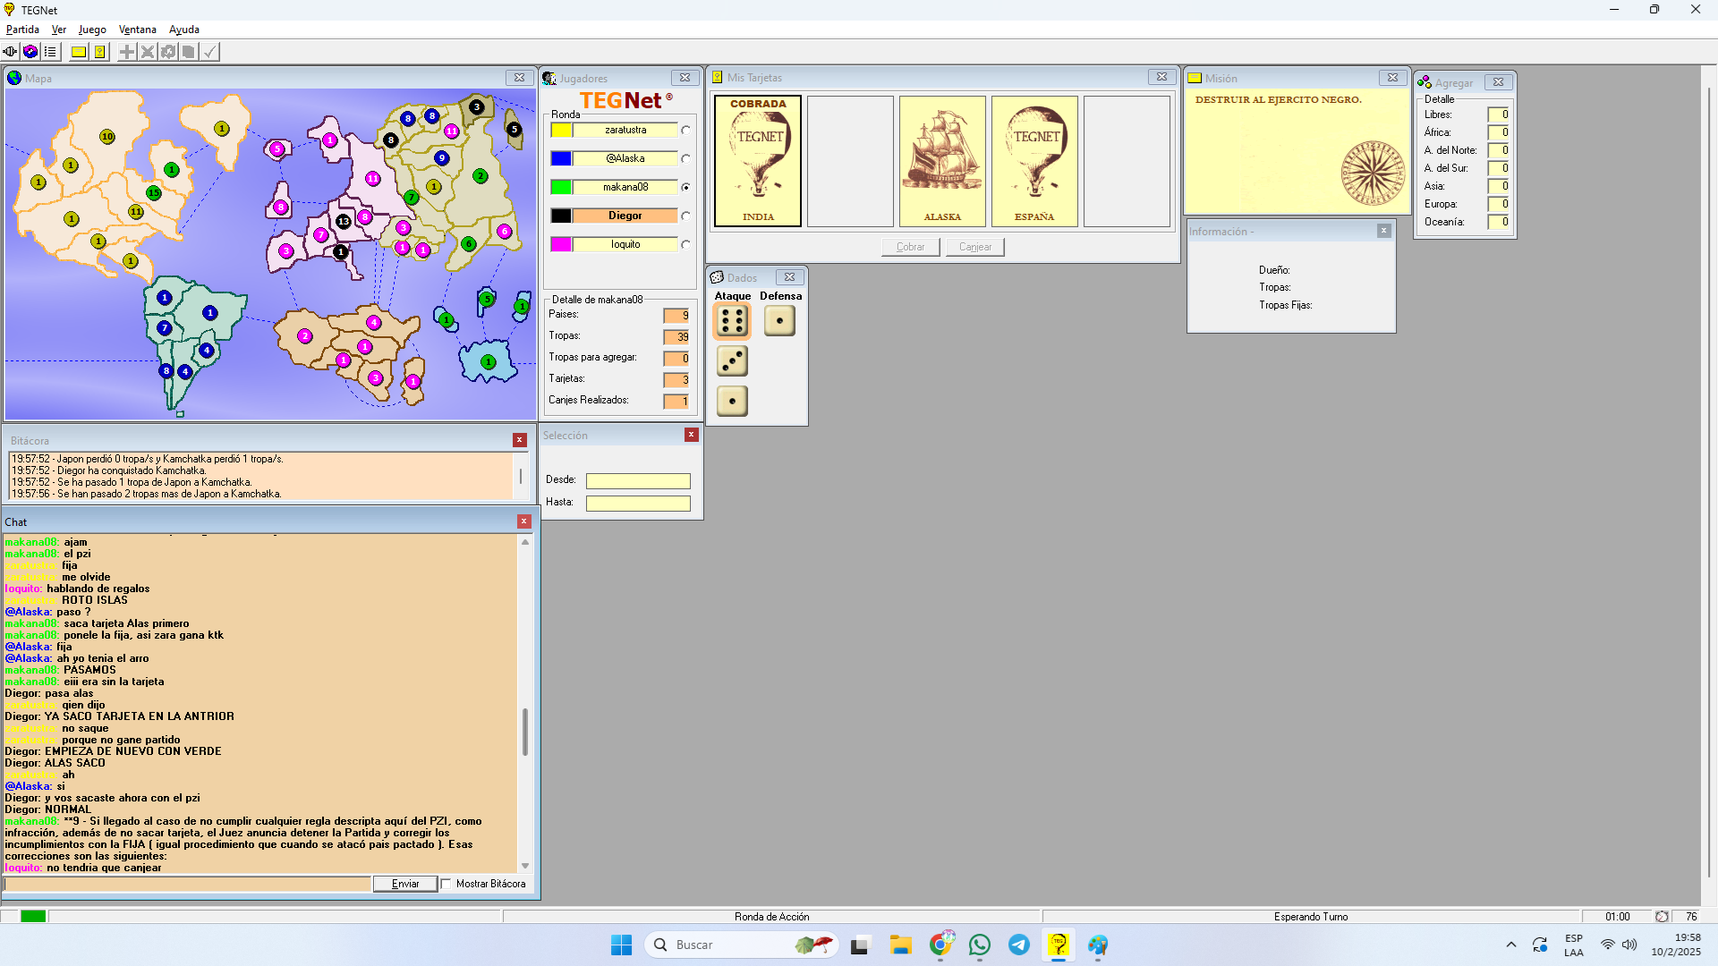Select the ESPAÑA balloon card
The width and height of the screenshot is (1718, 966).
point(1034,161)
